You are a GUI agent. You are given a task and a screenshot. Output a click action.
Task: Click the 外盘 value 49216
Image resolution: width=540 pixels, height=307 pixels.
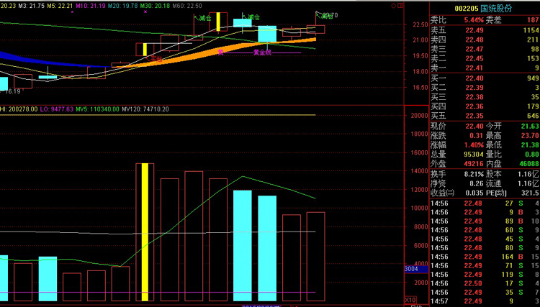[474, 164]
